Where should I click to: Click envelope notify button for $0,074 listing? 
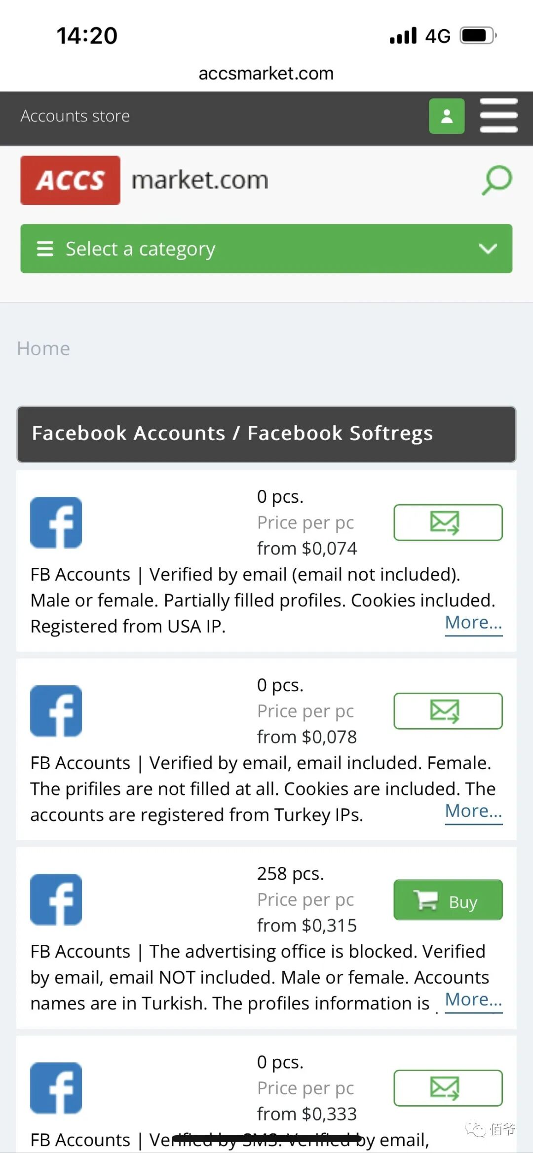448,522
